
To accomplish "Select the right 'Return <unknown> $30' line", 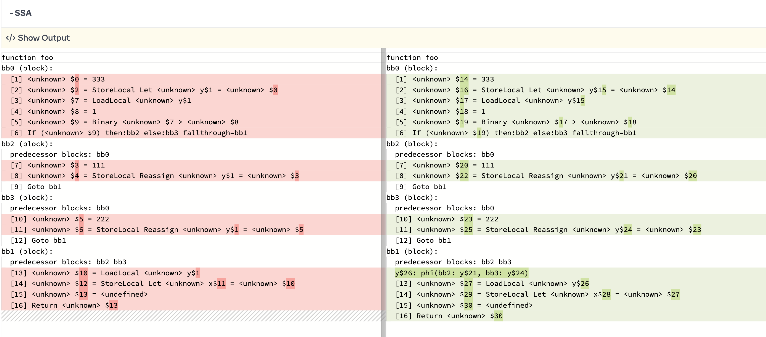I will click(x=459, y=316).
